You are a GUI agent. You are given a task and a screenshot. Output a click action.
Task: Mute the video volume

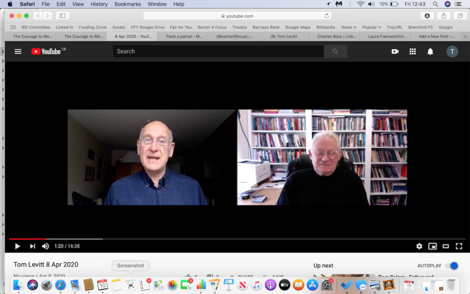pyautogui.click(x=45, y=246)
